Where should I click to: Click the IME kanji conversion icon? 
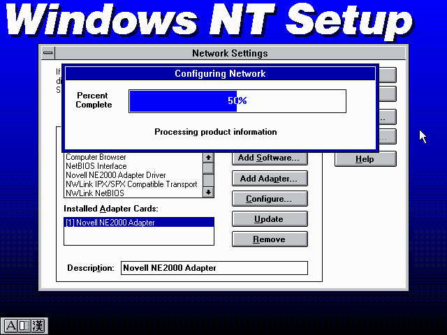coord(38,325)
